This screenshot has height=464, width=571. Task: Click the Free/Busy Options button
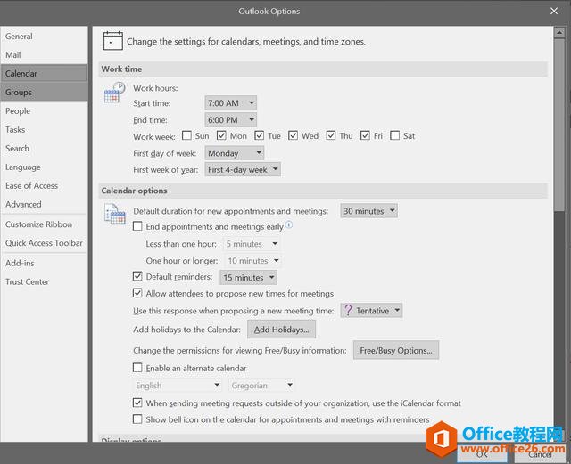pos(395,351)
